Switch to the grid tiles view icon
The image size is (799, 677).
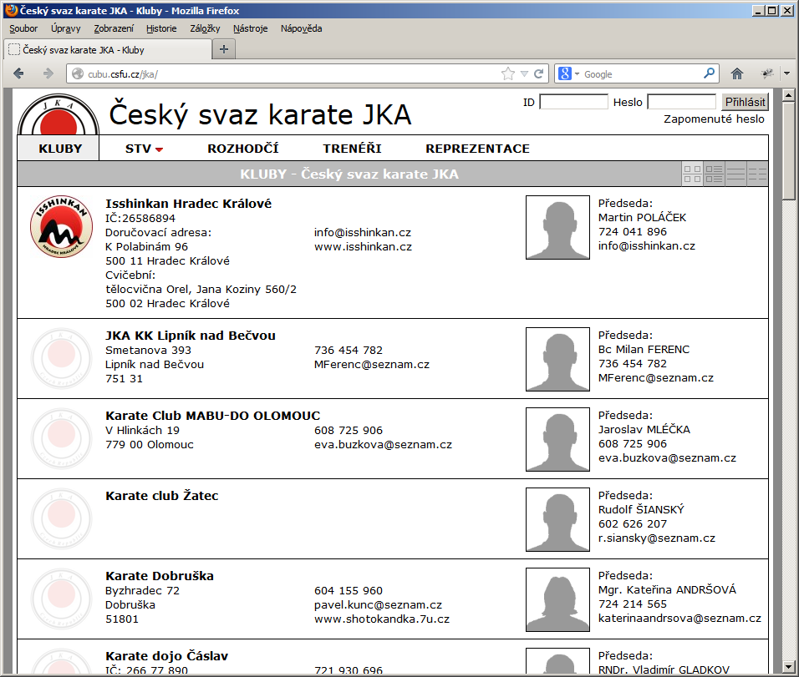[693, 174]
